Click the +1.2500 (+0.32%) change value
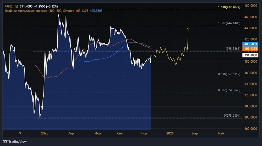 coord(46,7)
